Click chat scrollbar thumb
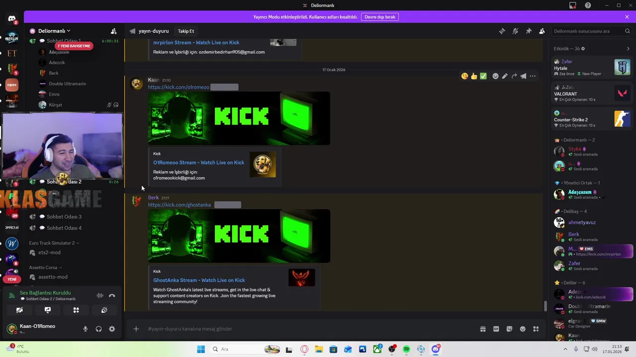Viewport: 636px width, 357px height. [545, 306]
